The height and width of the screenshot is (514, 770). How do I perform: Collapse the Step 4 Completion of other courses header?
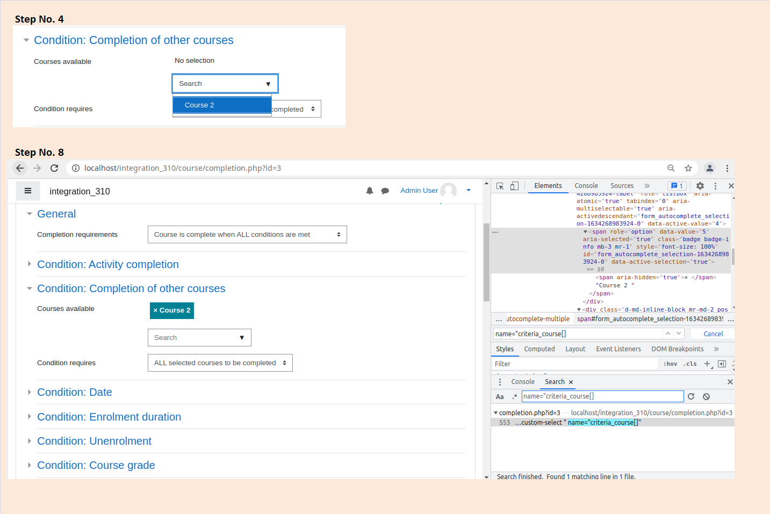point(26,40)
